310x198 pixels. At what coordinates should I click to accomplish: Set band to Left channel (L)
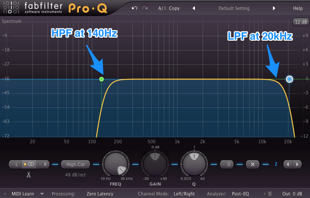[15, 164]
